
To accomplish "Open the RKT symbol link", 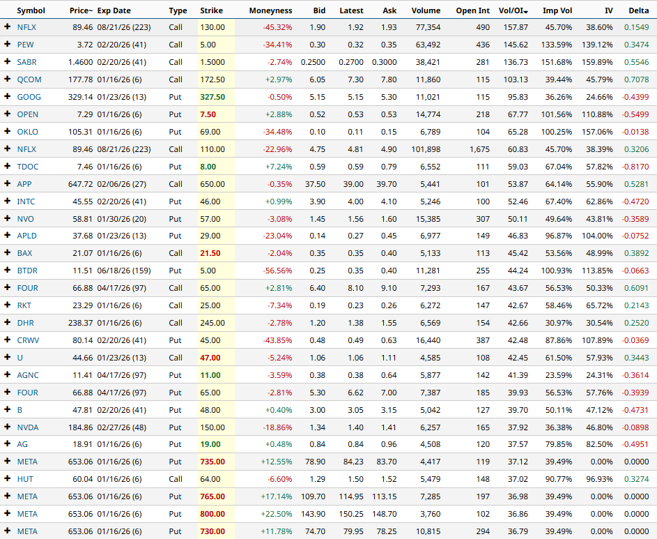I will click(24, 305).
